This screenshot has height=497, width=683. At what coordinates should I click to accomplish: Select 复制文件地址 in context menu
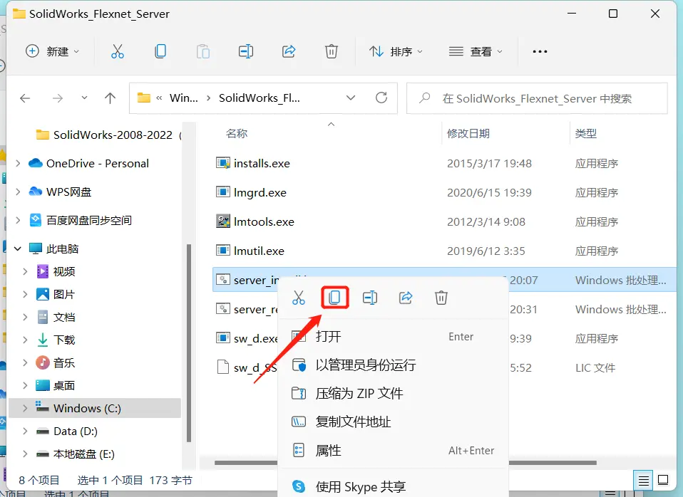pos(393,422)
